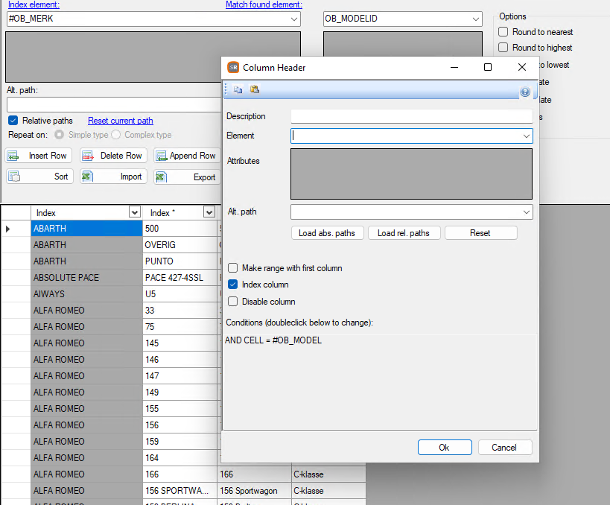The height and width of the screenshot is (505, 610).
Task: Click the row selector arrow beside first ABARTH
Action: coord(7,229)
